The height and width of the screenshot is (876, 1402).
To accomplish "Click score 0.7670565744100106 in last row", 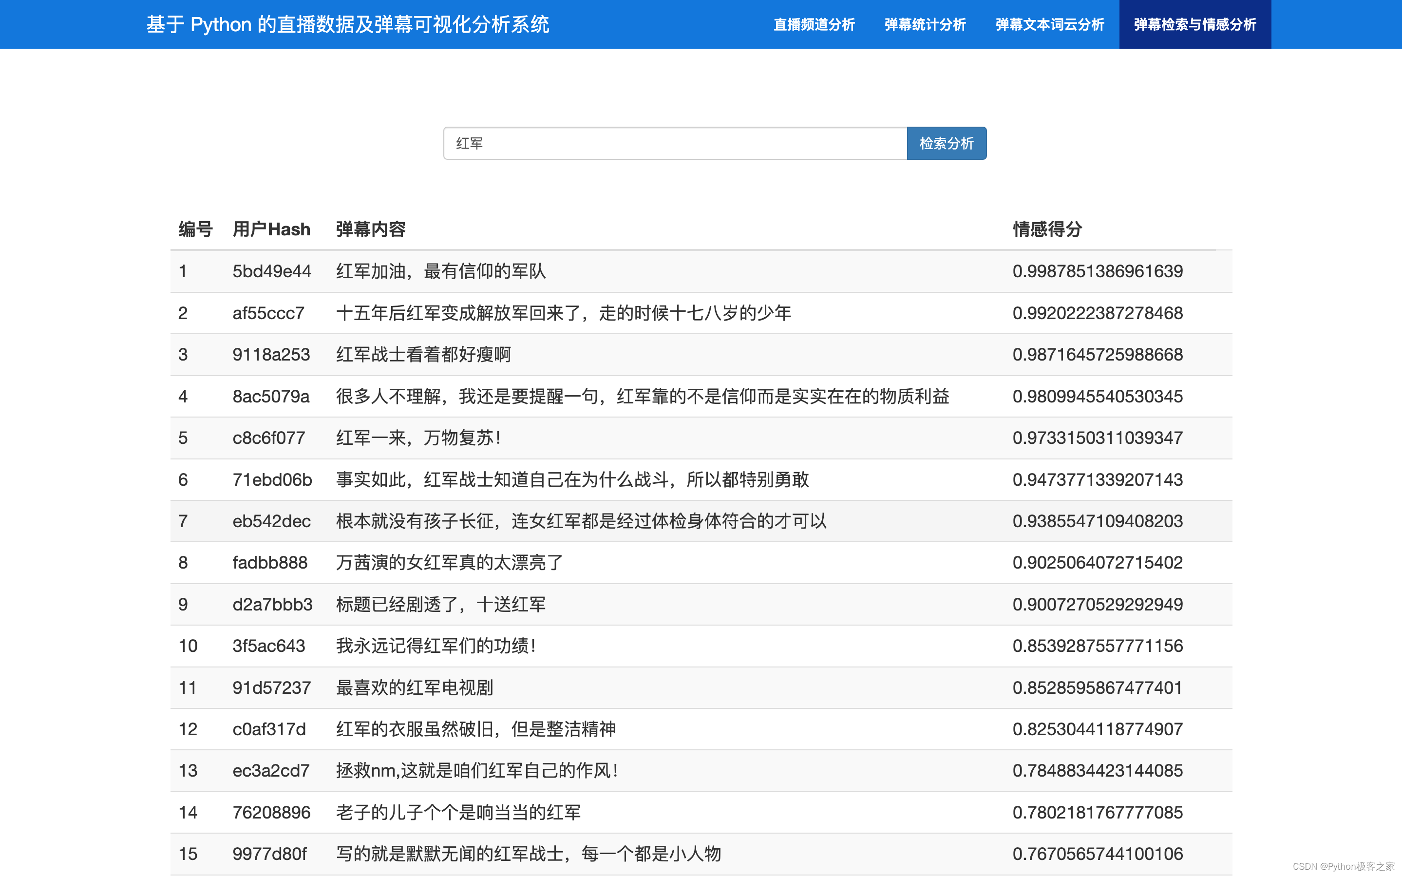I will (x=1097, y=854).
